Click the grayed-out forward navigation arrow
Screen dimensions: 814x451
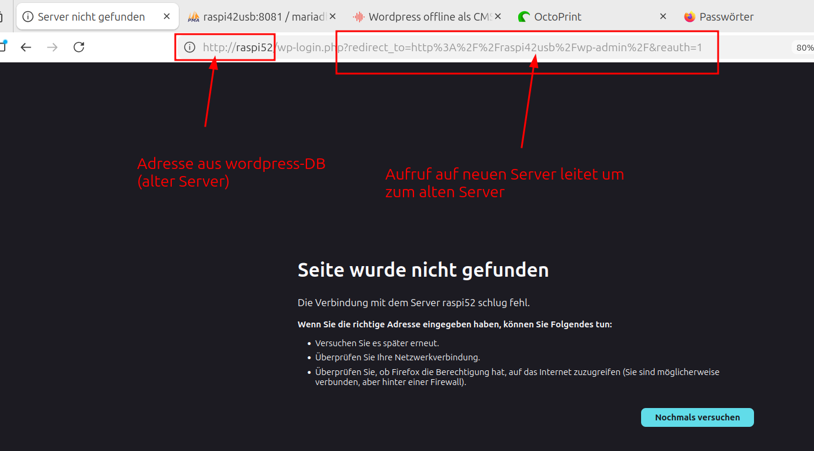(x=52, y=47)
